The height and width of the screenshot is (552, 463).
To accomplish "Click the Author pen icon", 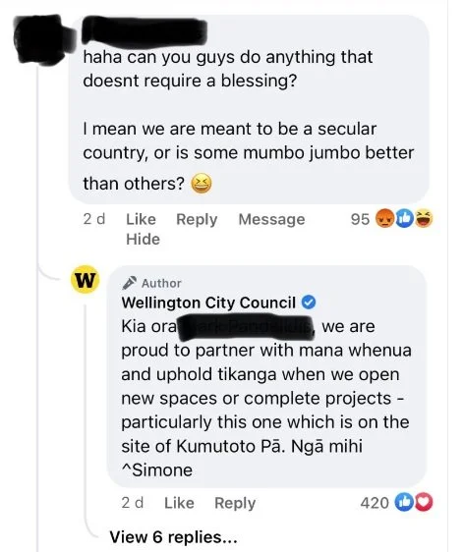I will point(130,283).
